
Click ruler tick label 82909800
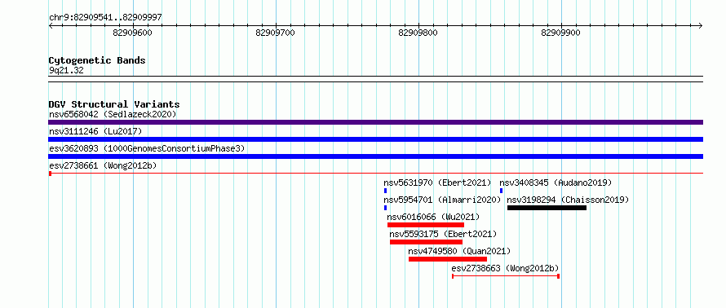(x=418, y=33)
